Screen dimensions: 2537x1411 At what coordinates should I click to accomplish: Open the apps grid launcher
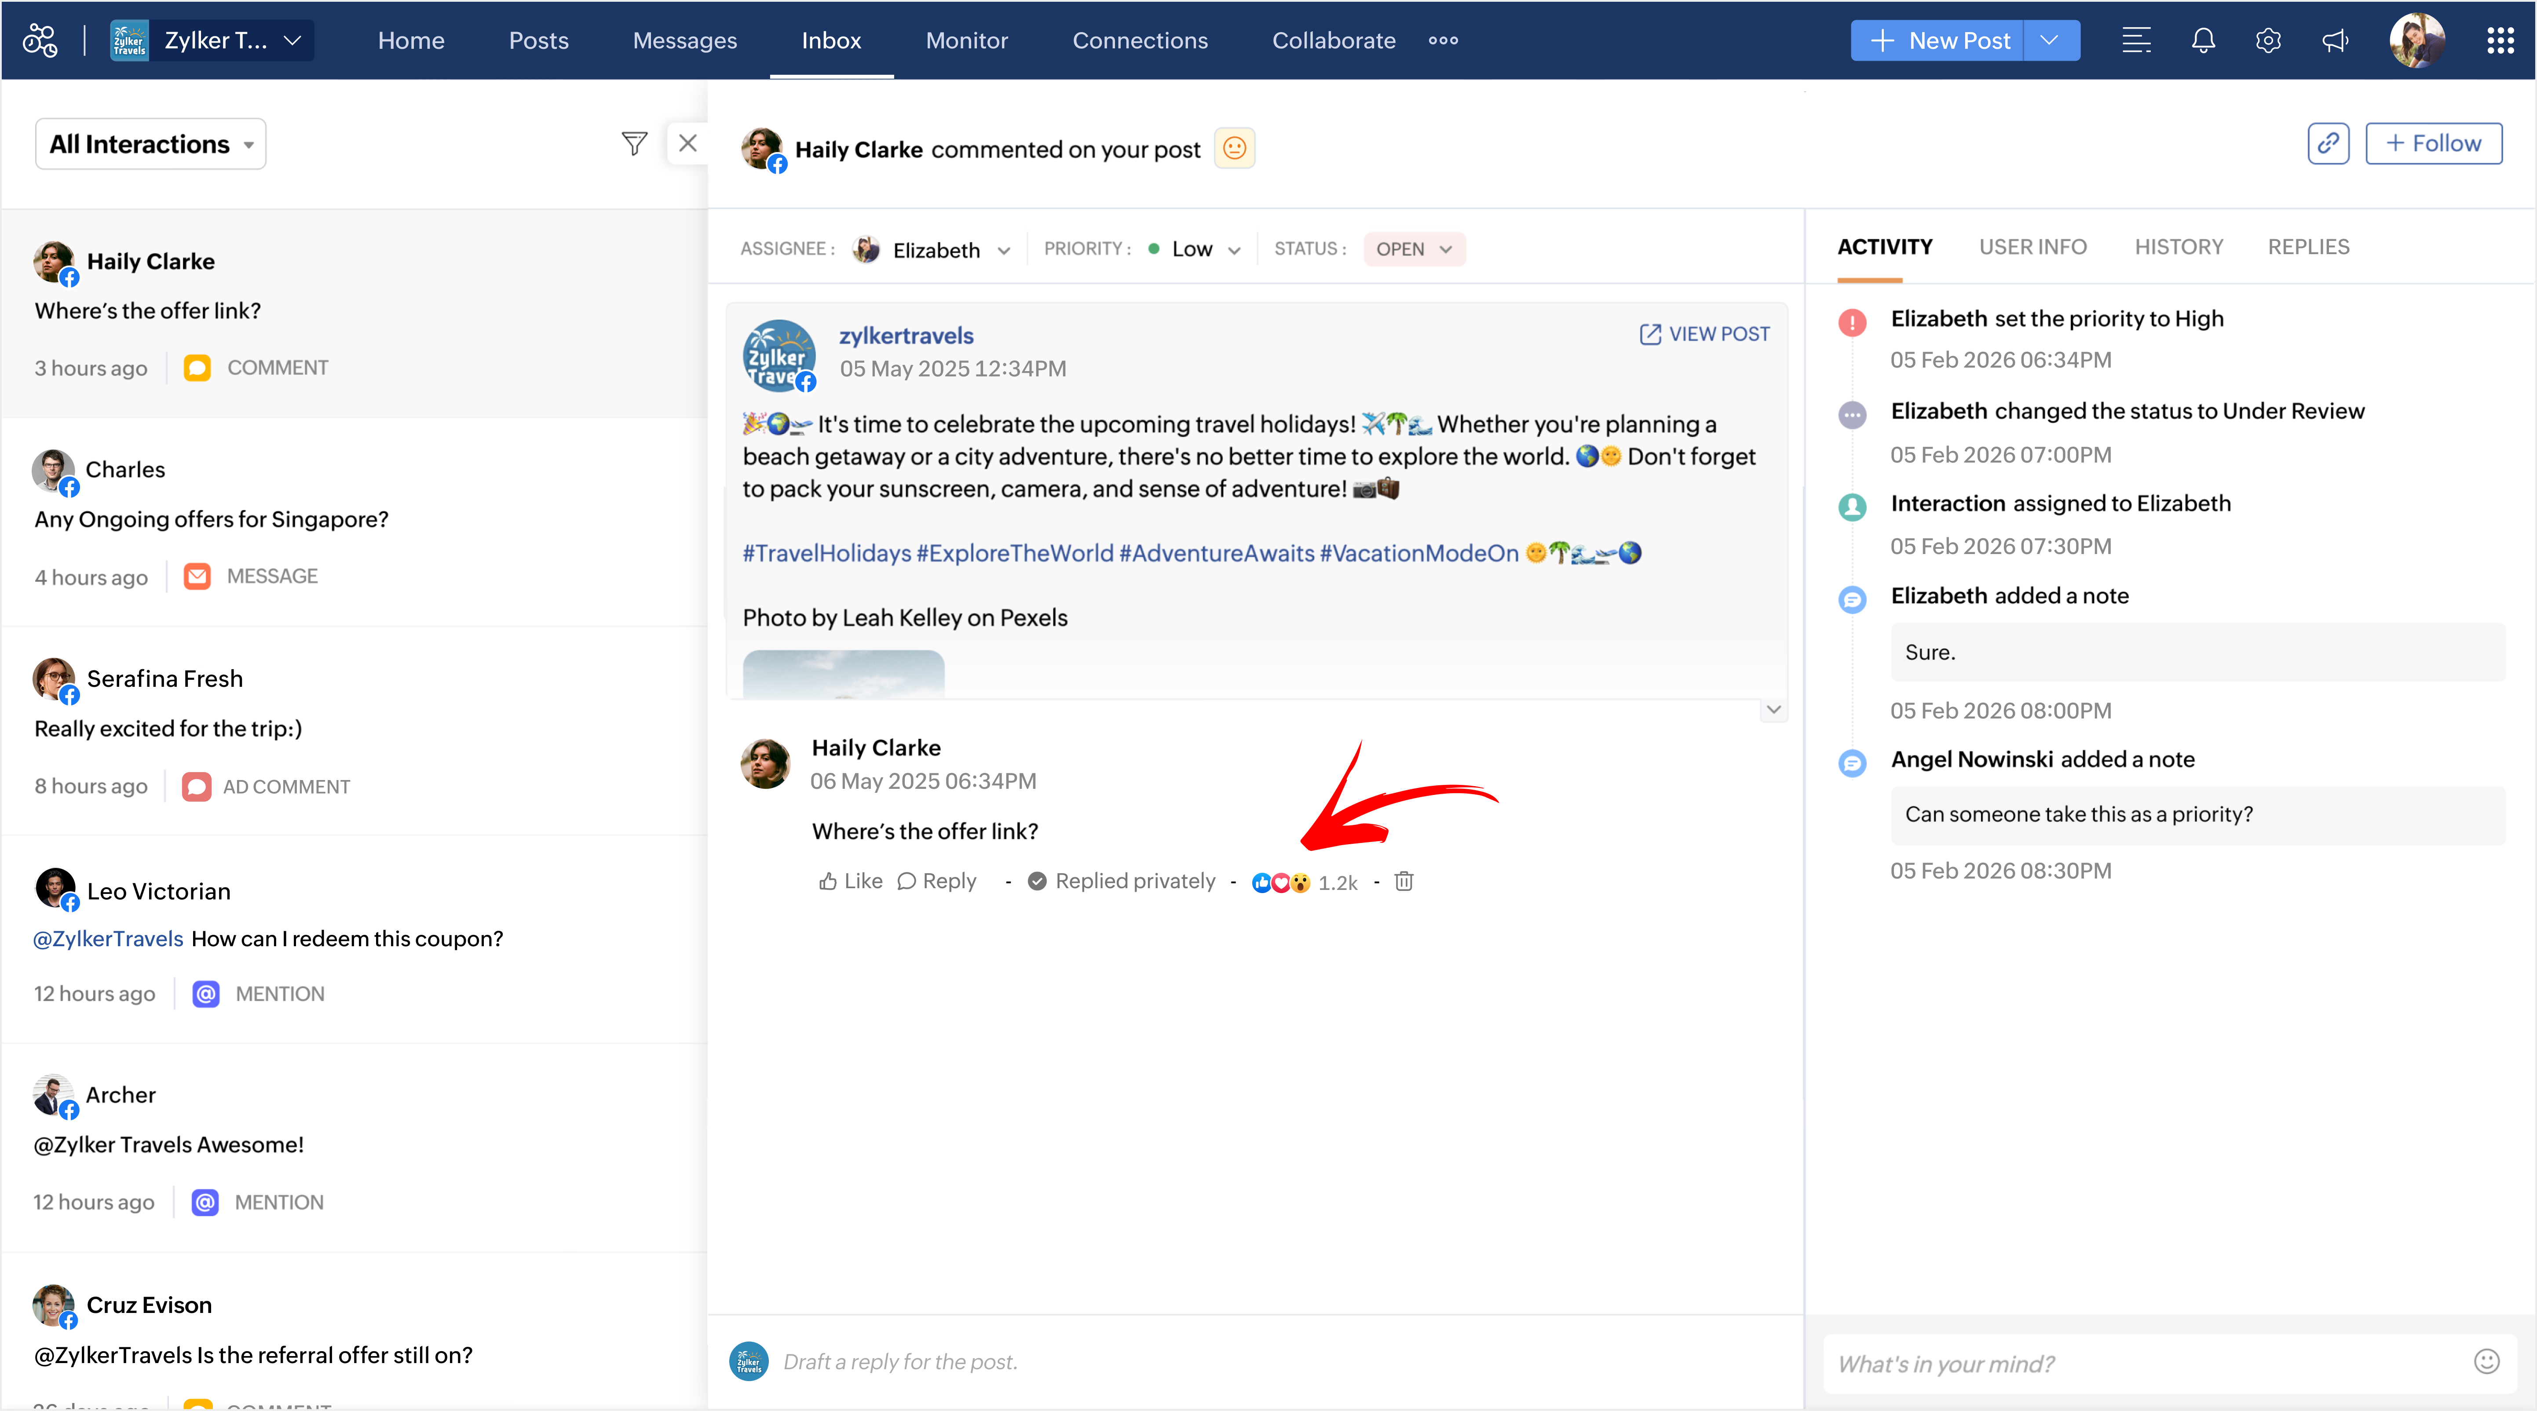(2500, 40)
